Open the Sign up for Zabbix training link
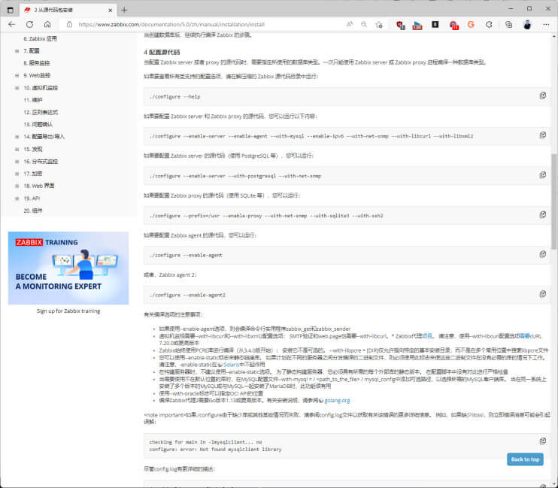Screen dimensions: 558x488 click(x=68, y=311)
